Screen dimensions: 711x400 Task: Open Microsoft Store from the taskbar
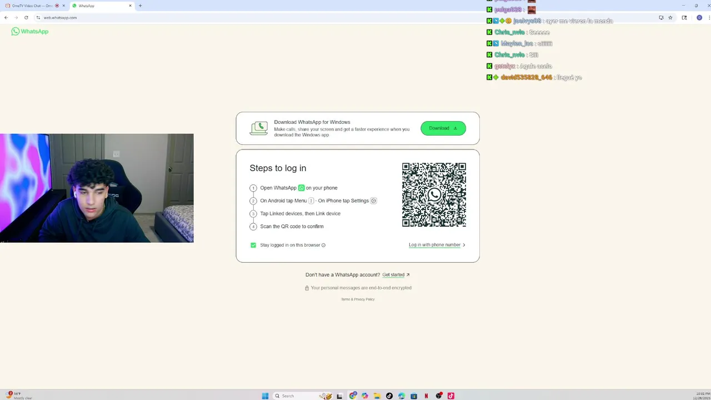[x=414, y=396]
